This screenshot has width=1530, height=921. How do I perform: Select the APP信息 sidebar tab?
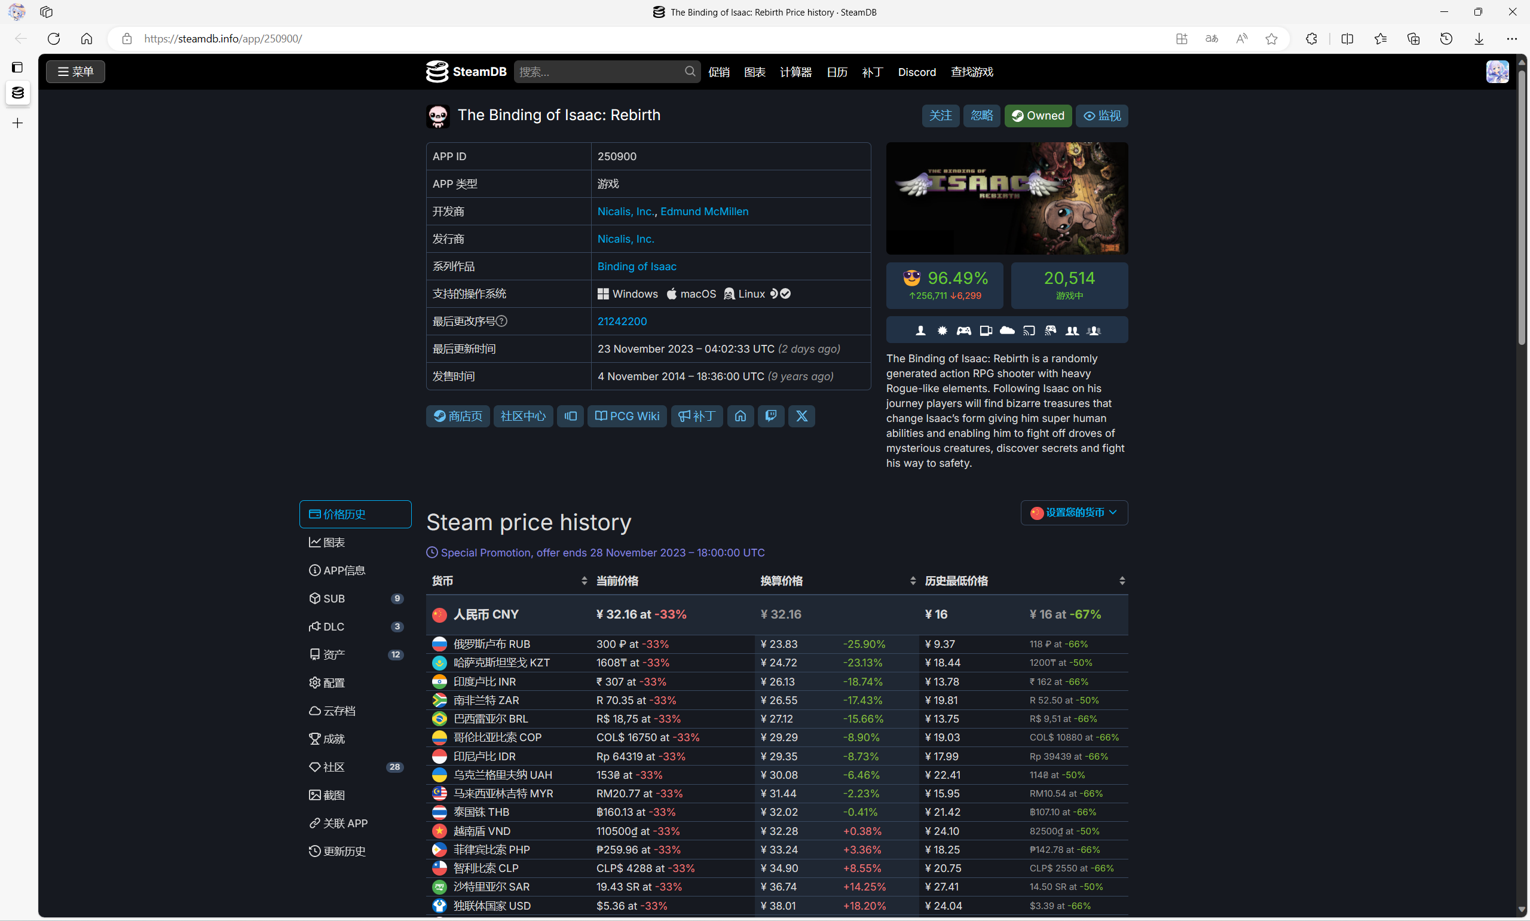tap(356, 570)
